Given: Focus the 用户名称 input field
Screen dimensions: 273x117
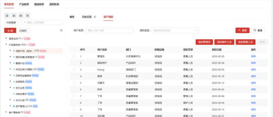Looking at the screenshot, I should (x=109, y=30).
